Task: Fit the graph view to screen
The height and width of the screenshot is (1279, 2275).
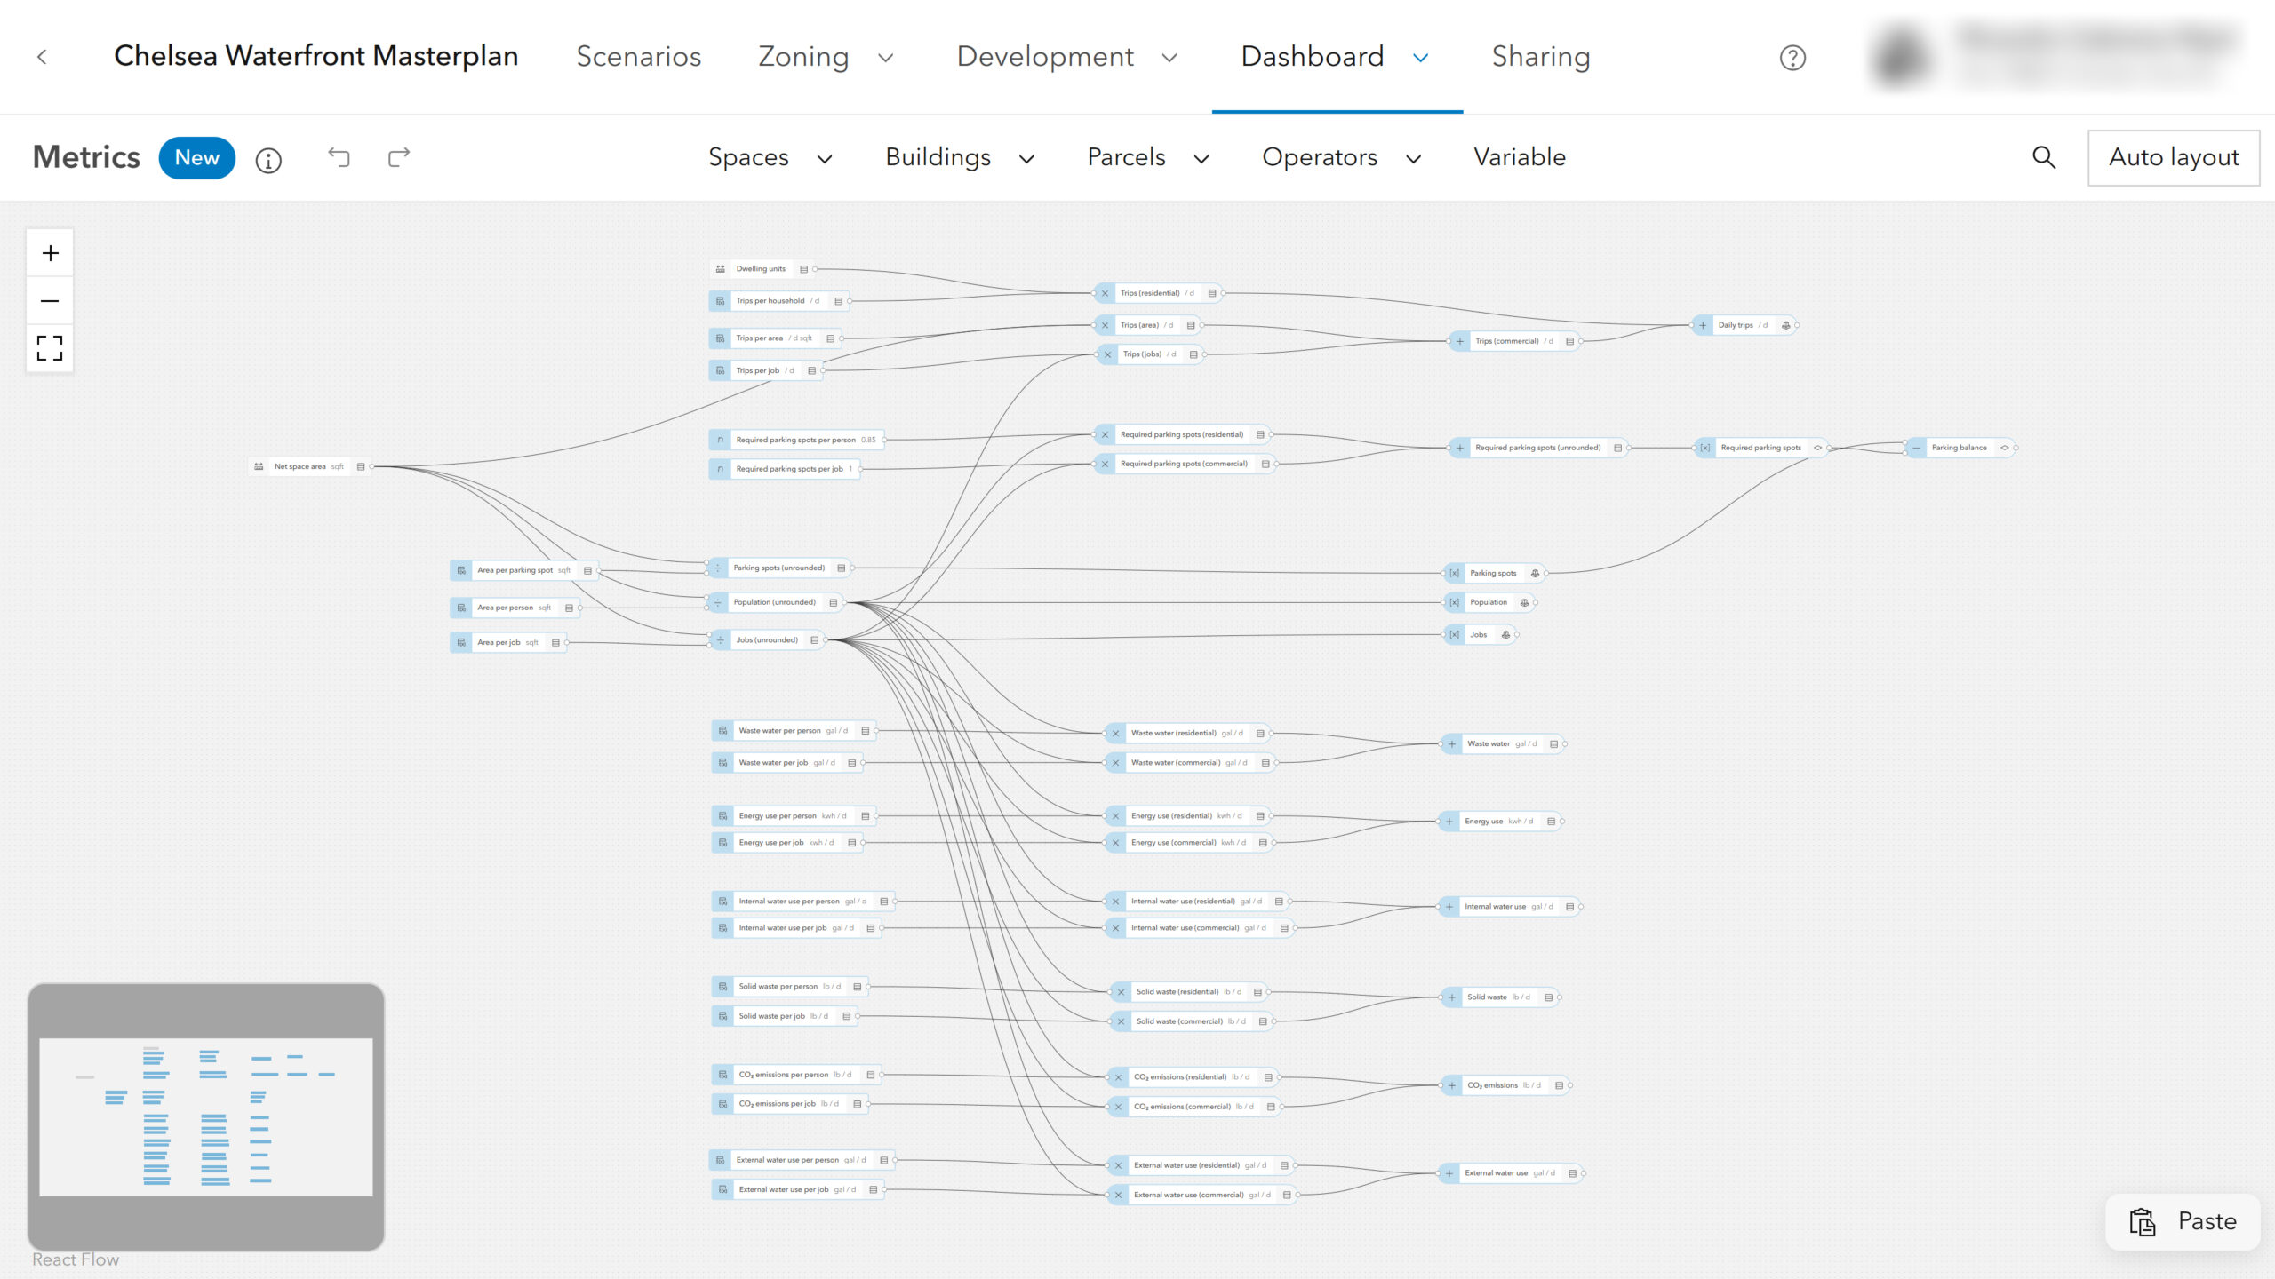Action: click(x=50, y=348)
